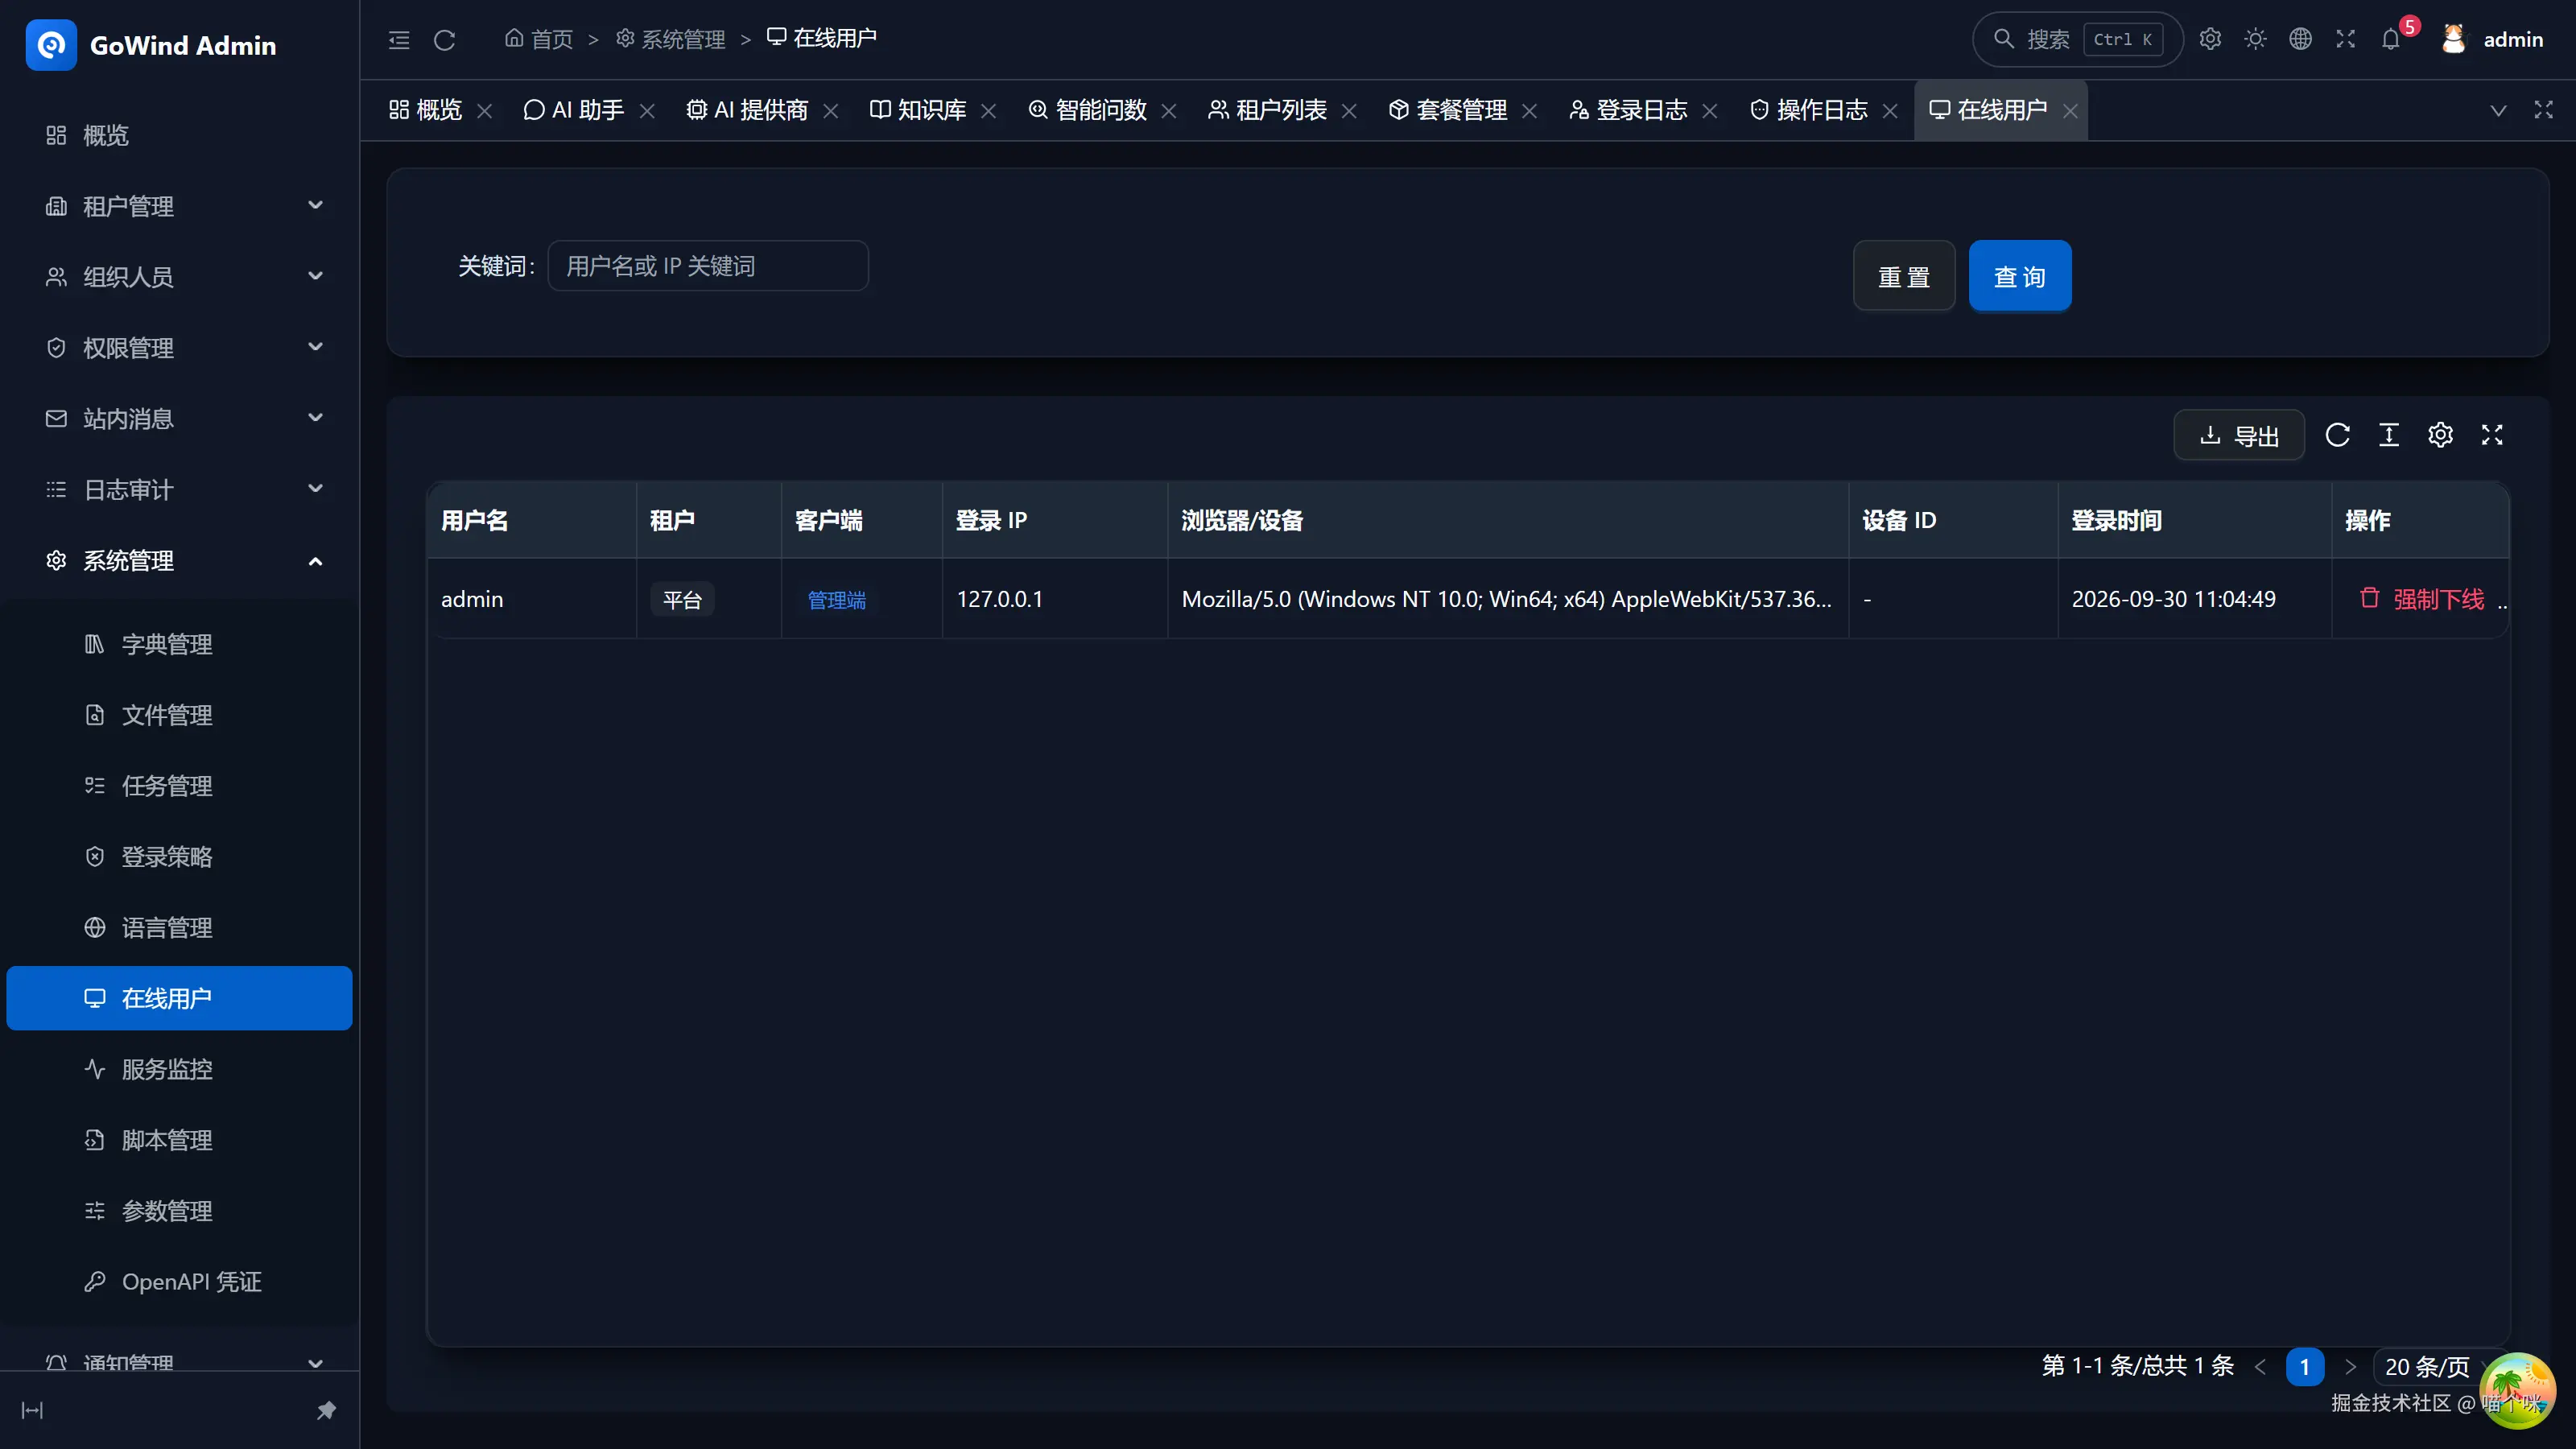Toggle the light/dark theme sun icon
The height and width of the screenshot is (1449, 2576).
tap(2255, 39)
